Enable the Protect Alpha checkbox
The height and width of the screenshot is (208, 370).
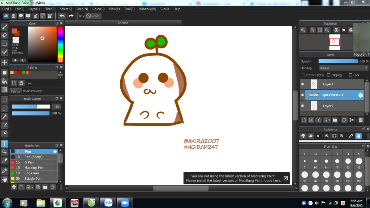303,75
